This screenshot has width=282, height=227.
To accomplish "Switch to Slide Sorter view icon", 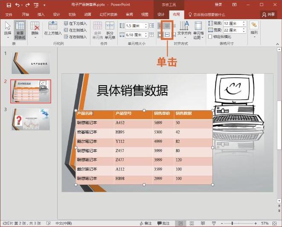I will tap(192, 223).
